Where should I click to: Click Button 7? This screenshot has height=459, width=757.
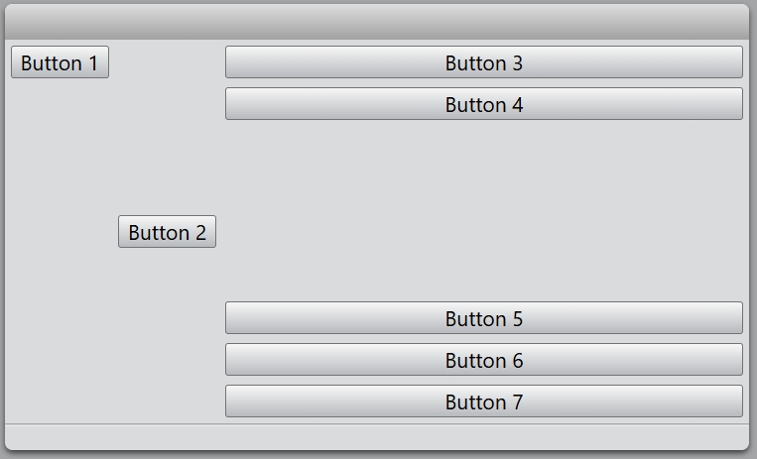click(483, 402)
